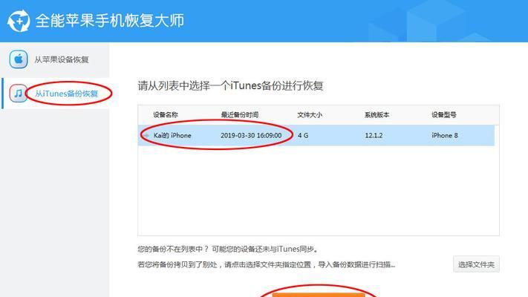Image resolution: width=528 pixels, height=297 pixels.
Task: Click the small arrow beside Kai的 iPhone
Action: click(146, 135)
